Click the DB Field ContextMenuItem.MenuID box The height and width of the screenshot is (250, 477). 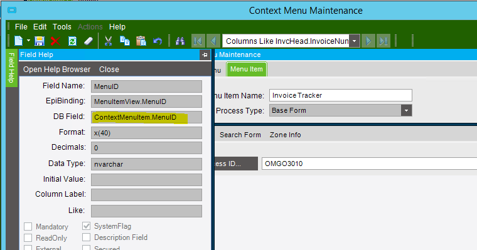tap(146, 117)
